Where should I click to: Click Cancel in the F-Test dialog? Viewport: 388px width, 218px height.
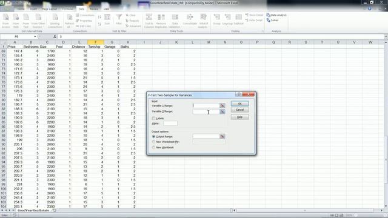(240, 110)
